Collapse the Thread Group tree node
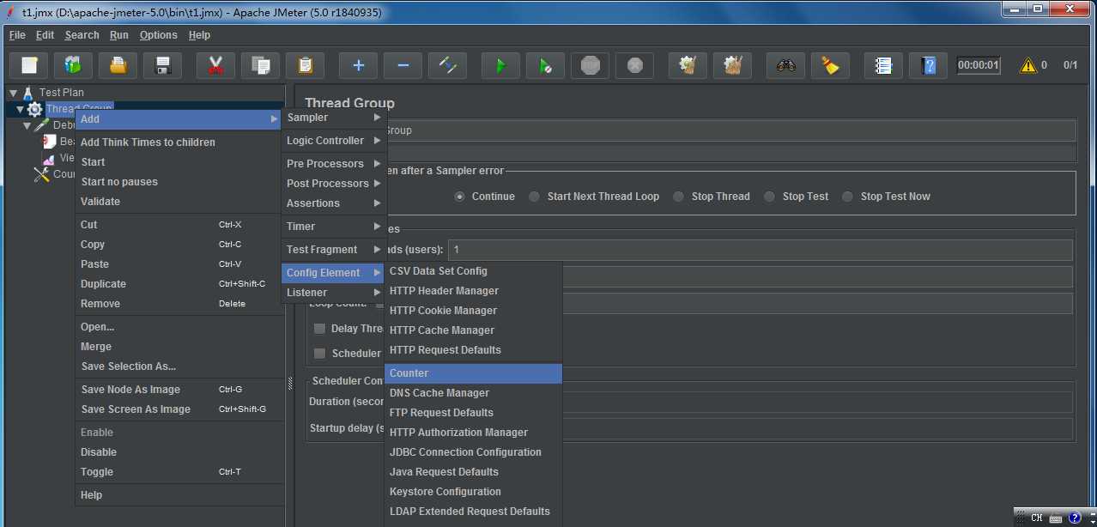This screenshot has height=527, width=1097. click(x=20, y=109)
